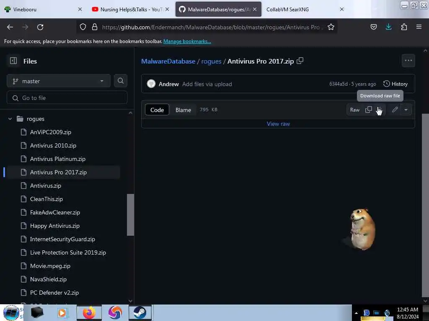This screenshot has height=321, width=429.
Task: Show tracking protection shield icon
Action: pos(83,27)
